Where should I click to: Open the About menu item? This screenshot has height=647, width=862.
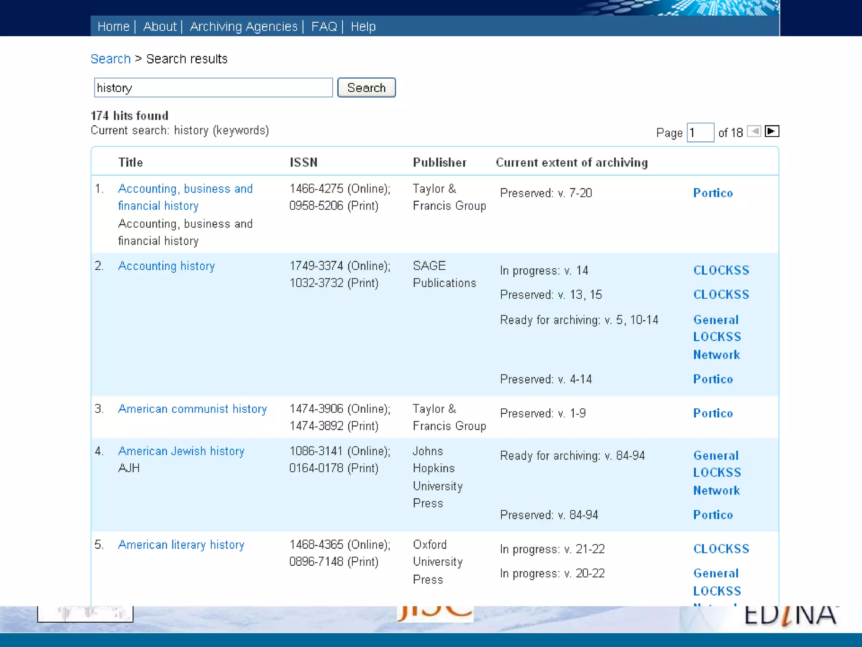coord(160,27)
